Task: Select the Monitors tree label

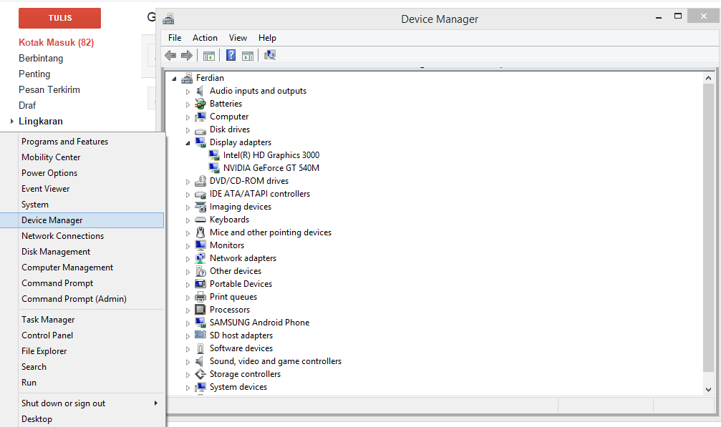Action: pos(227,245)
